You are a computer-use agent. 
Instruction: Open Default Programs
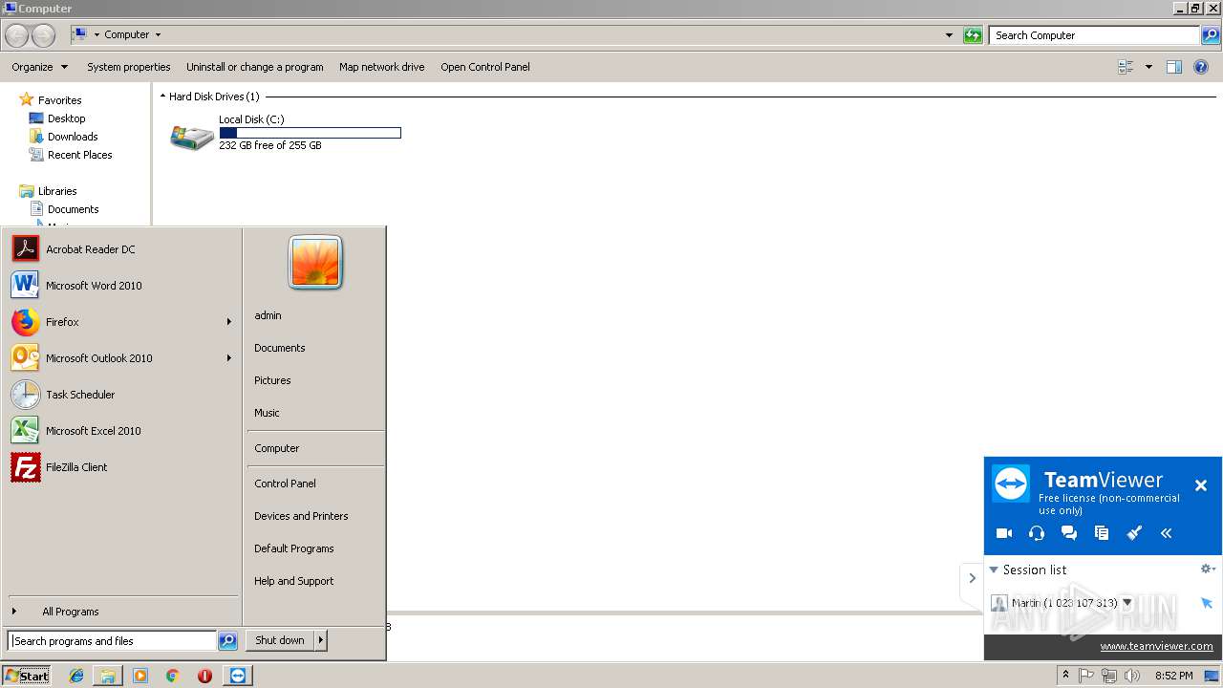pyautogui.click(x=294, y=548)
